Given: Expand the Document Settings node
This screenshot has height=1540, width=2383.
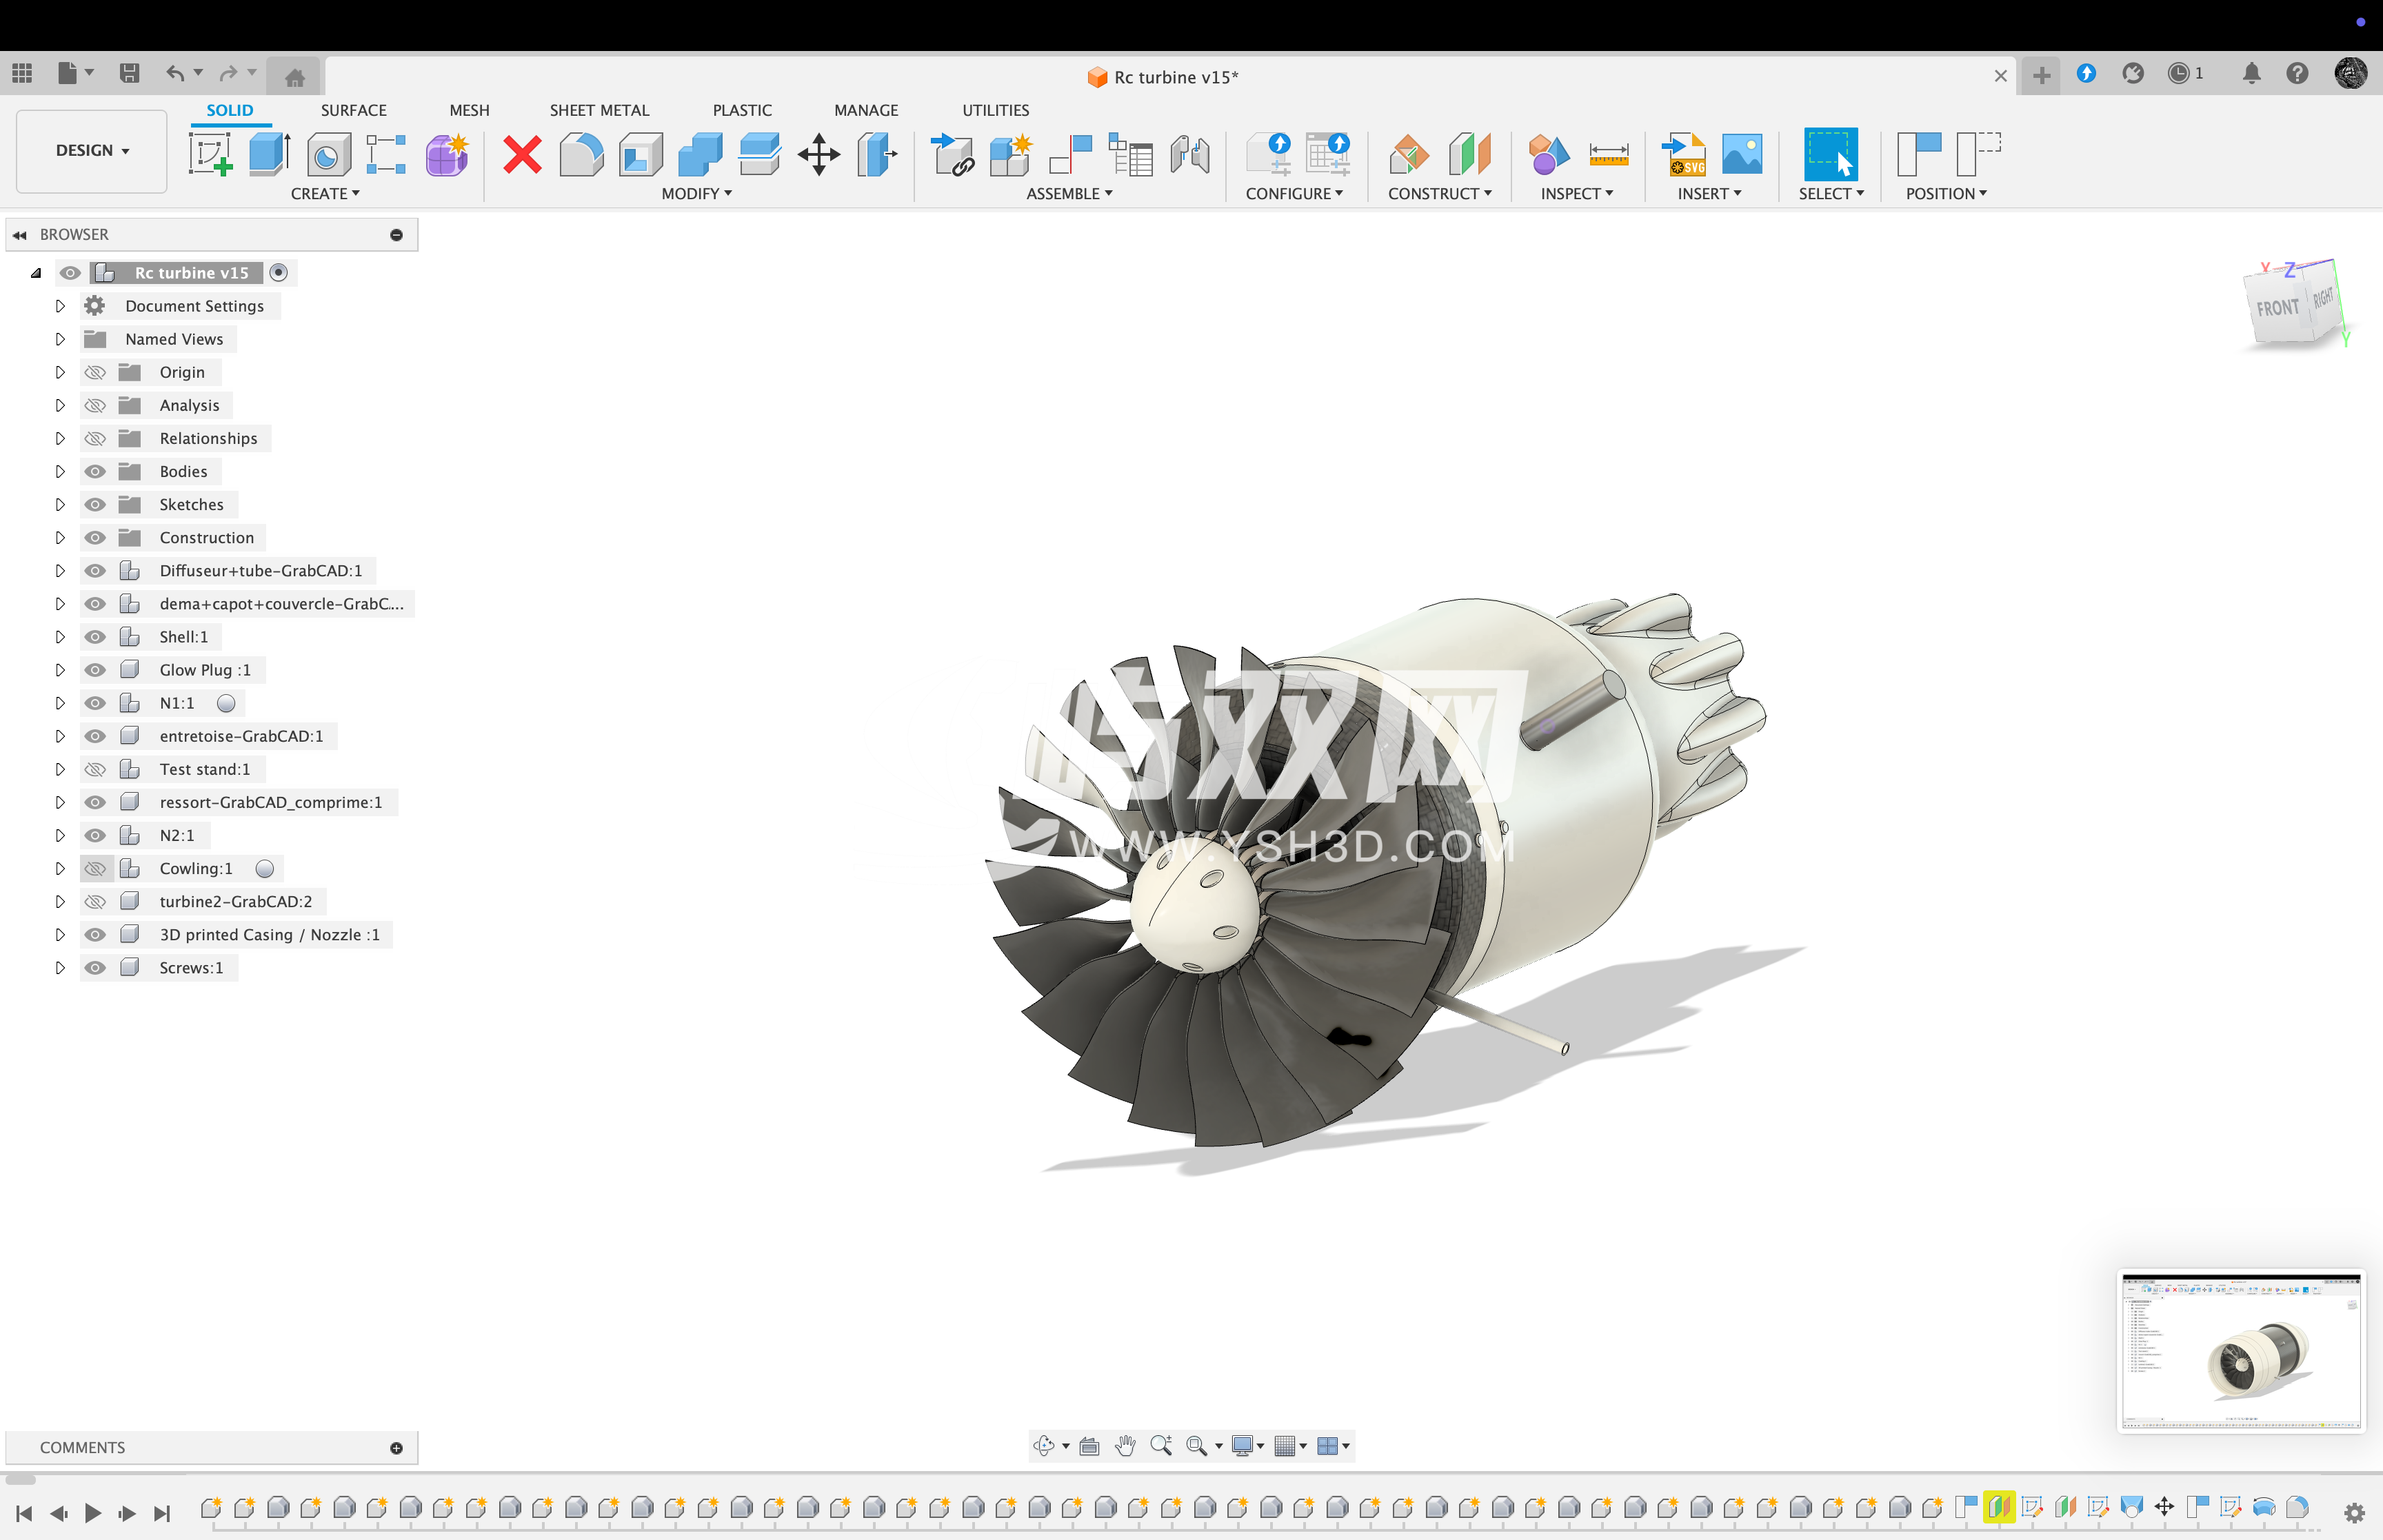Looking at the screenshot, I should pyautogui.click(x=60, y=306).
